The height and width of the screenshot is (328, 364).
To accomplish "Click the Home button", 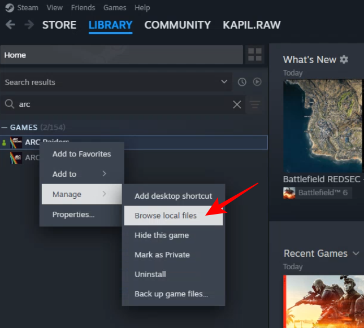I will point(122,55).
